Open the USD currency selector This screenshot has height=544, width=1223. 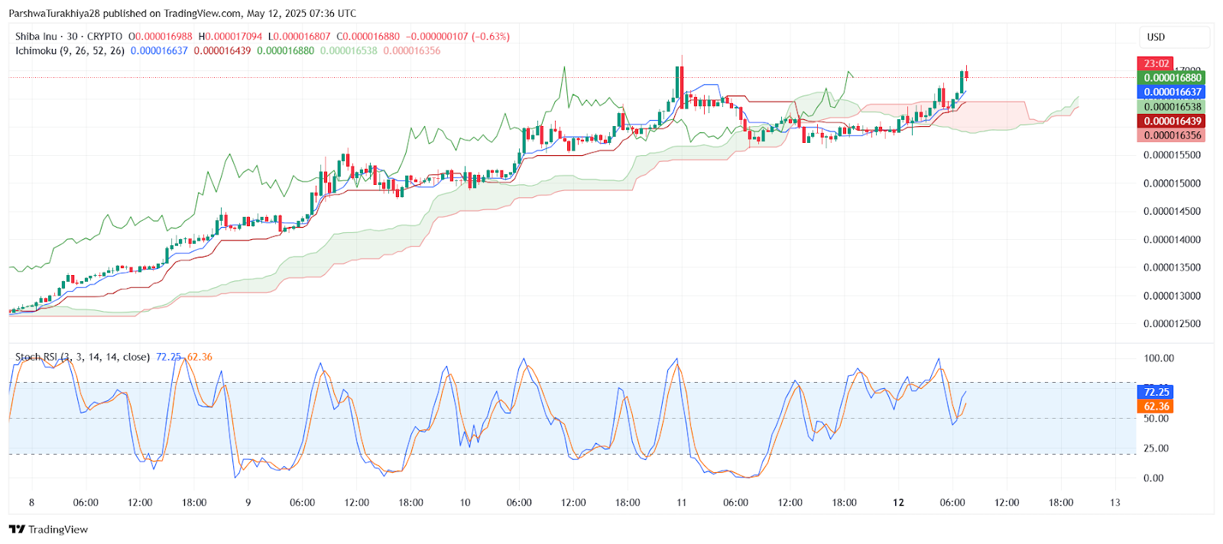(1156, 37)
